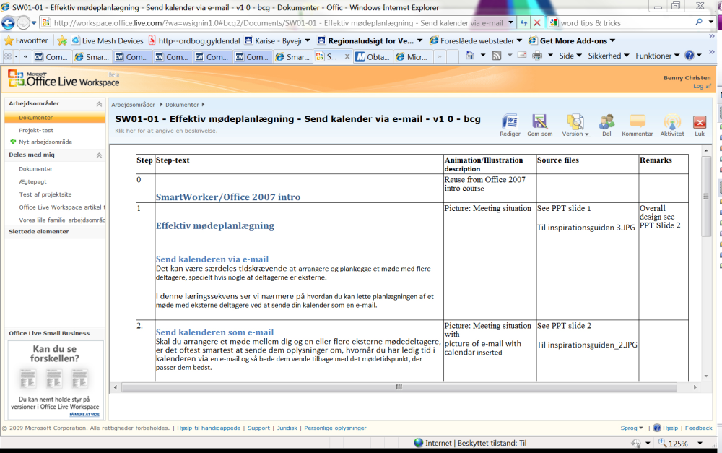Open the Version dropdown

(575, 124)
